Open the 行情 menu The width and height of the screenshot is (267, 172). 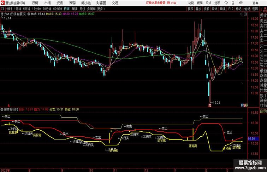(x=35, y=3)
